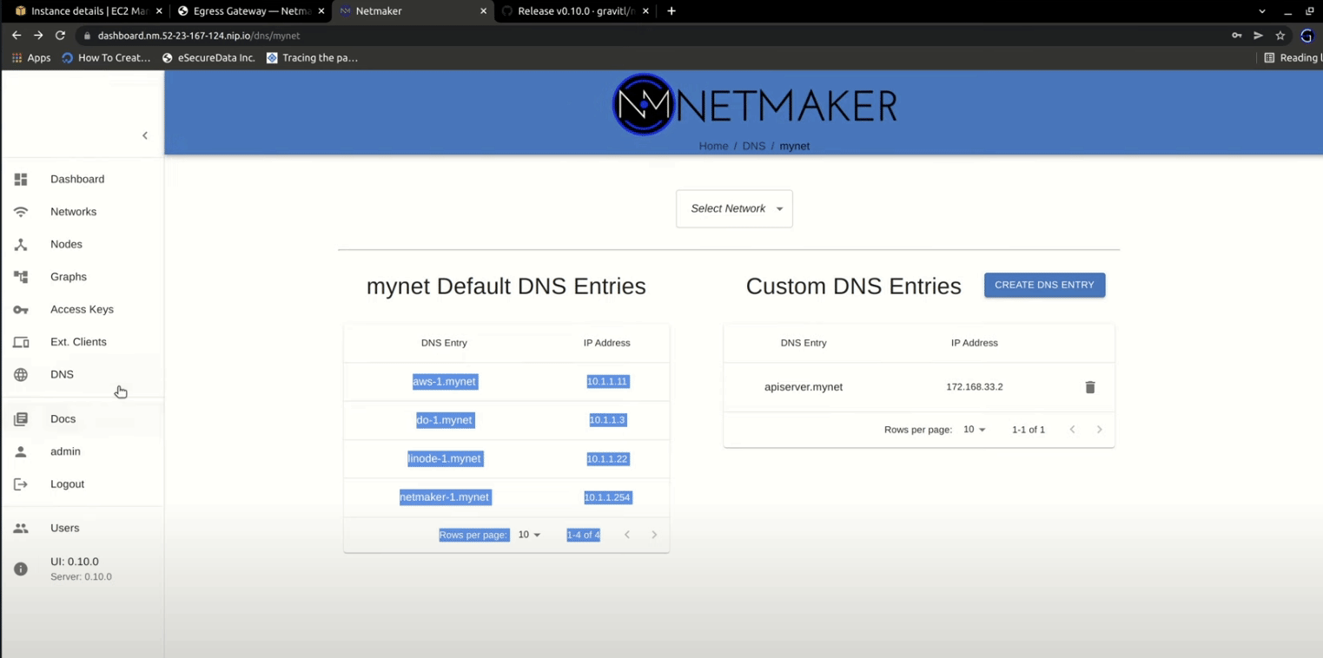This screenshot has height=658, width=1323.
Task: Click the DNS breadcrumb link
Action: 754,146
